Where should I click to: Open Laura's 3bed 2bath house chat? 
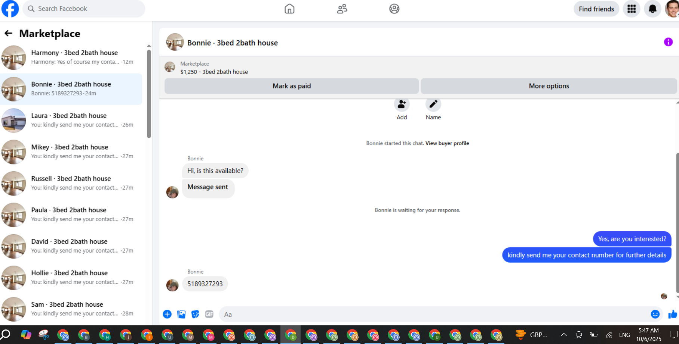[71, 120]
